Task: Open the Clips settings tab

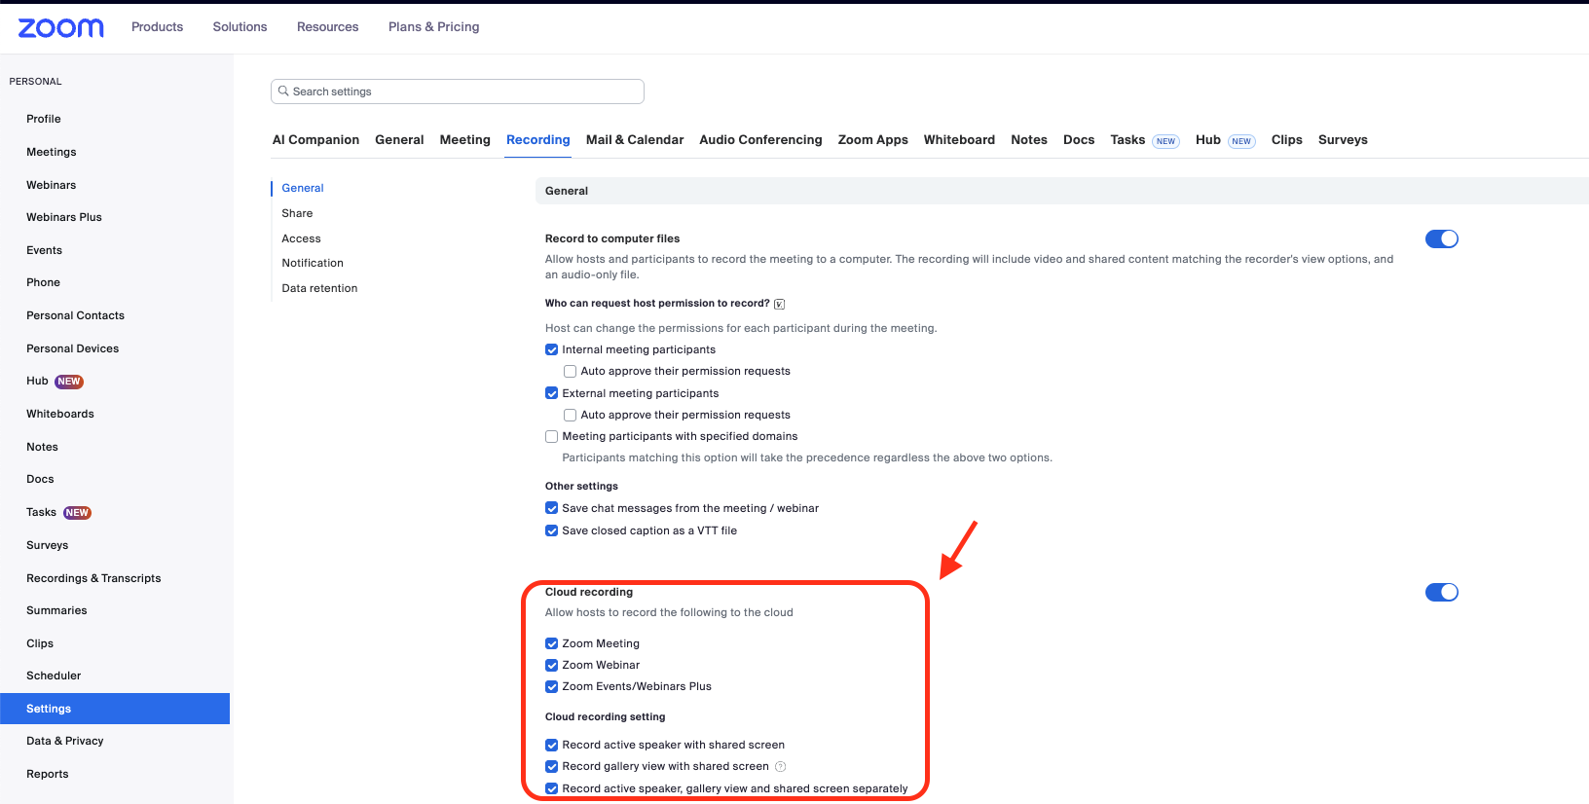Action: (x=1286, y=140)
